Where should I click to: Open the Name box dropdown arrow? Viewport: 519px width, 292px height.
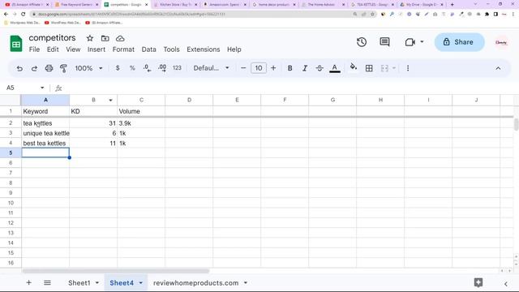point(42,88)
